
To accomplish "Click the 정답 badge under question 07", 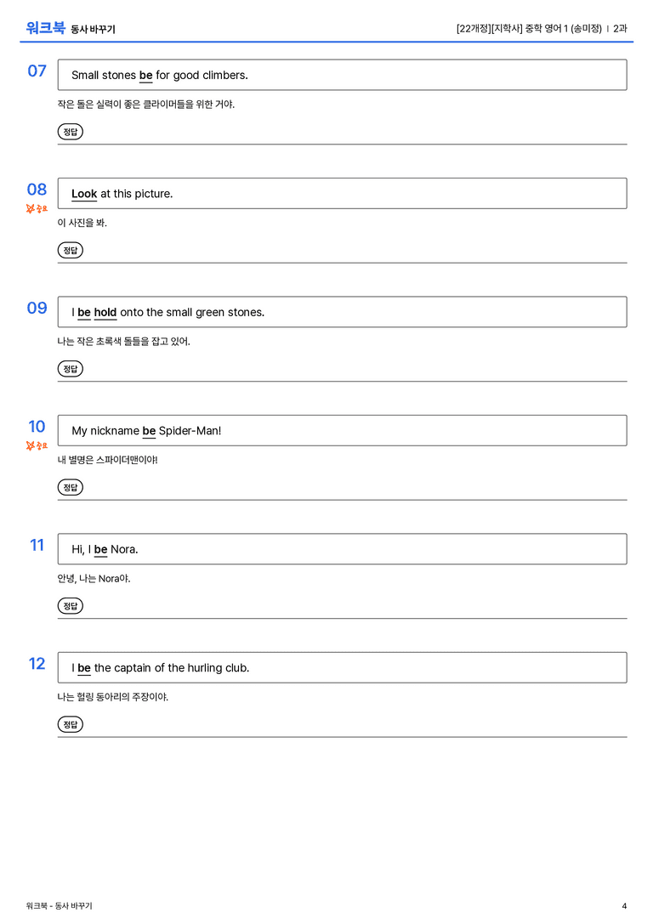I will pyautogui.click(x=70, y=132).
